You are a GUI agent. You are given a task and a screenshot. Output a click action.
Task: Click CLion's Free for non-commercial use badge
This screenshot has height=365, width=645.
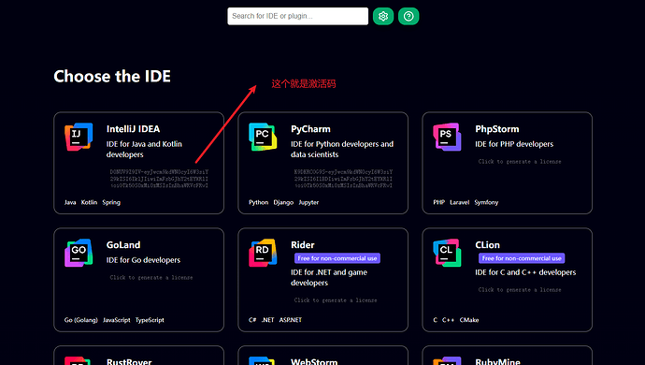[522, 258]
